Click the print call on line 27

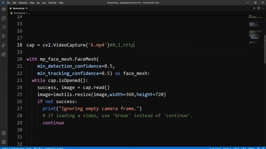49,108
